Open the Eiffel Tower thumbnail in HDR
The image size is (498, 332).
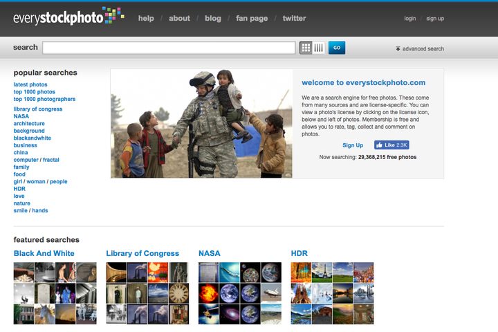(x=322, y=273)
